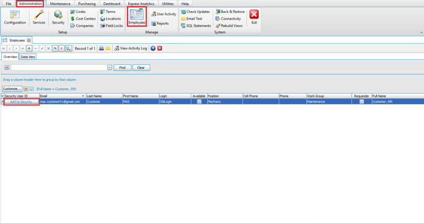This screenshot has width=424, height=224.
Task: Select the Mechanic position cell
Action: (225, 102)
